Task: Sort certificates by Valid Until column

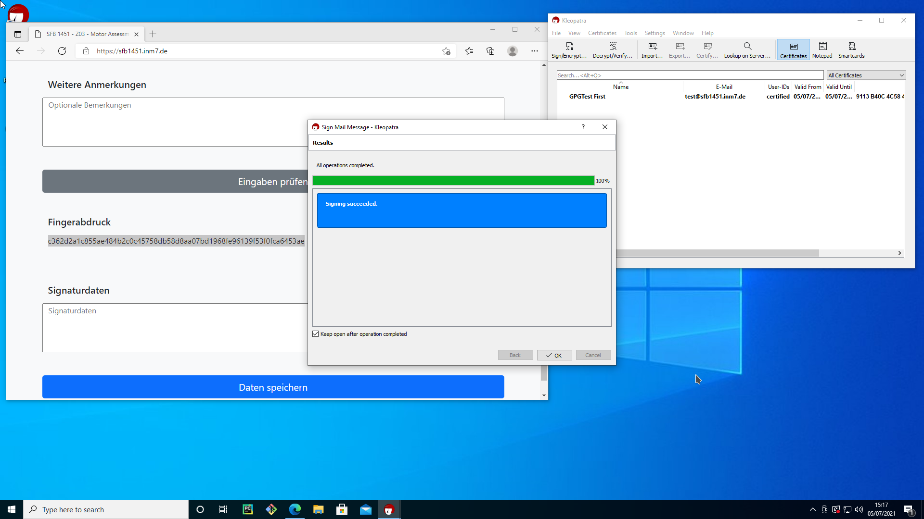Action: point(839,87)
